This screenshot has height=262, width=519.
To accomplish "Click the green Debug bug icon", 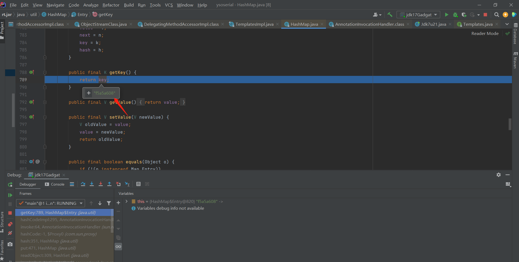I will 455,15.
